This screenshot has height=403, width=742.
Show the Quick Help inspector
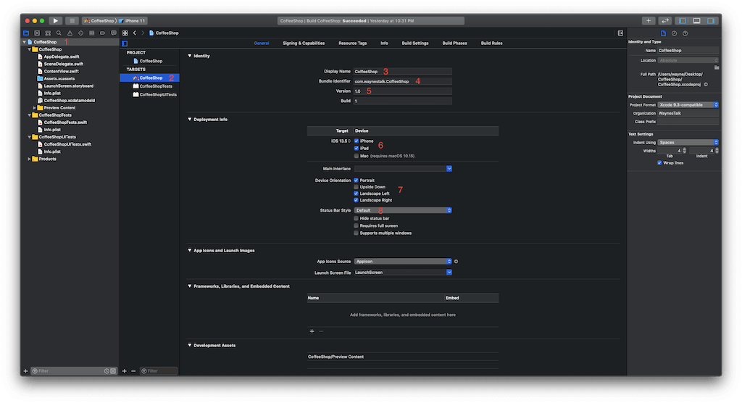pos(685,33)
